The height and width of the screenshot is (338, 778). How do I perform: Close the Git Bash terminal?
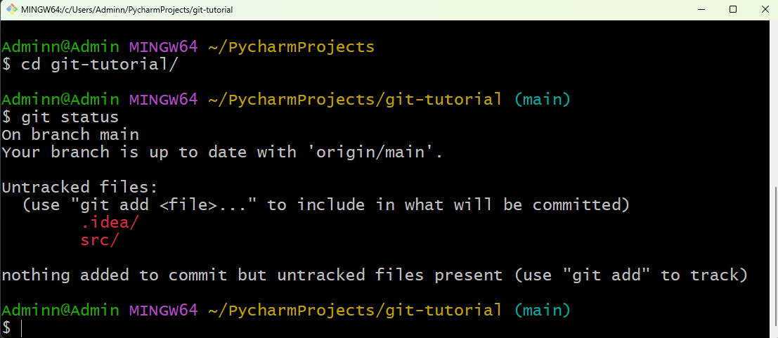coord(765,10)
